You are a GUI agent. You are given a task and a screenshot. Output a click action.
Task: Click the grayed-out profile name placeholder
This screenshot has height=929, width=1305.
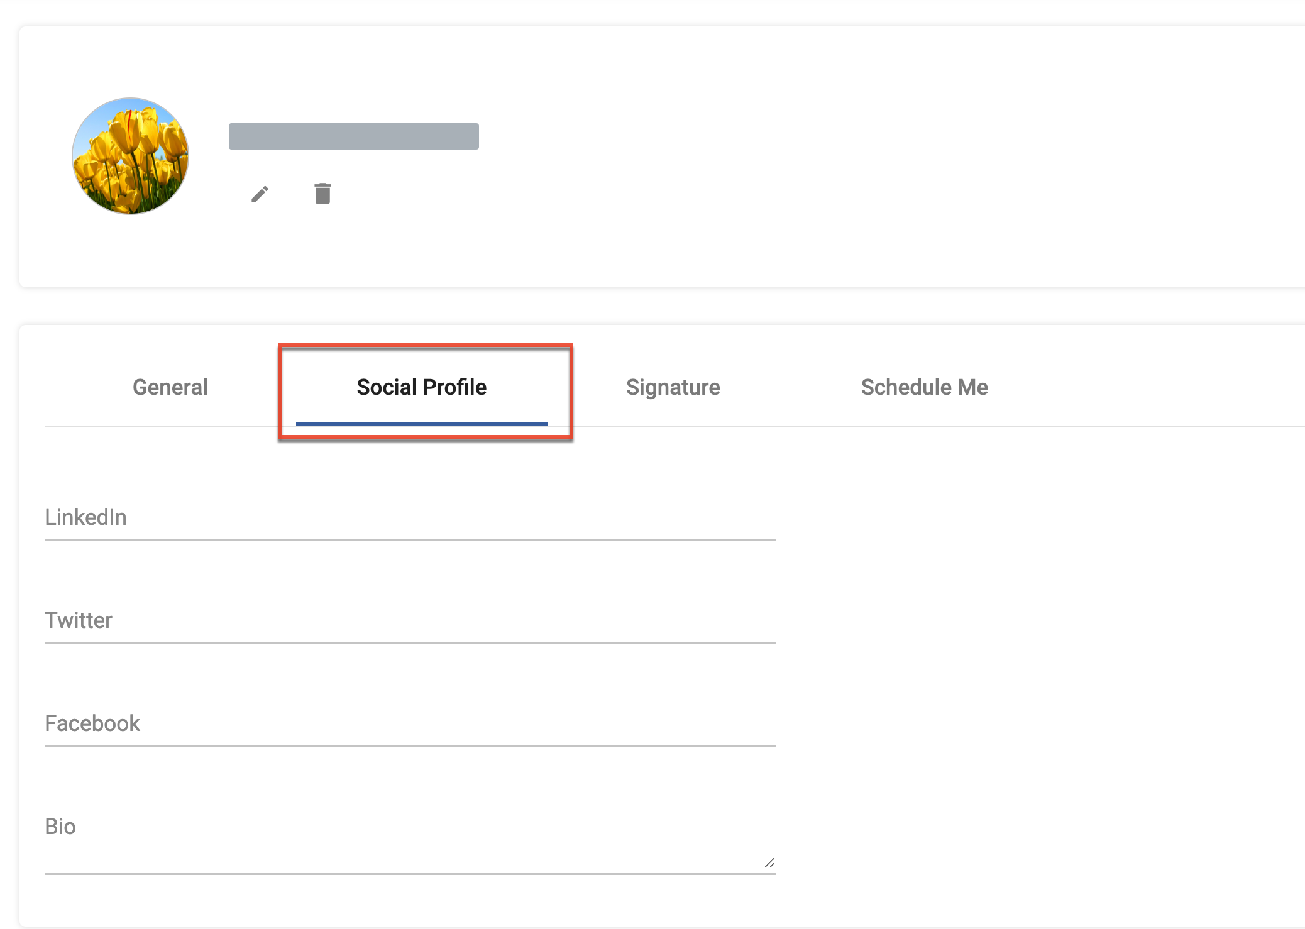[353, 135]
